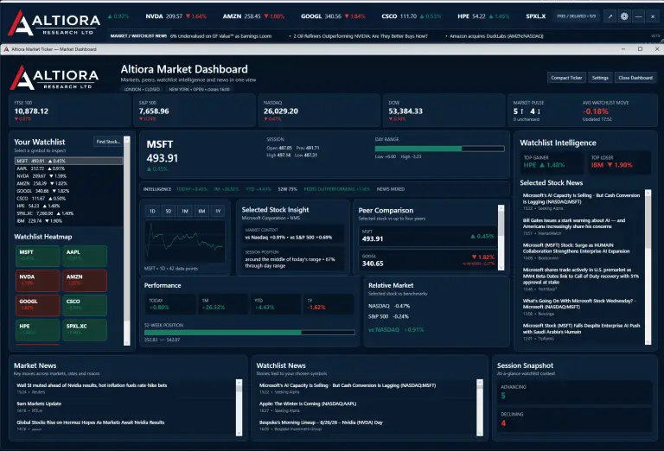Click the NVDA quote in the ticker bar
Screen dimensions: 664x451
tap(176, 16)
